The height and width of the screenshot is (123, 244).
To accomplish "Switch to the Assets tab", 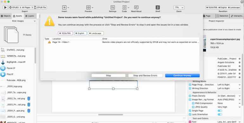I will (x=17, y=16).
